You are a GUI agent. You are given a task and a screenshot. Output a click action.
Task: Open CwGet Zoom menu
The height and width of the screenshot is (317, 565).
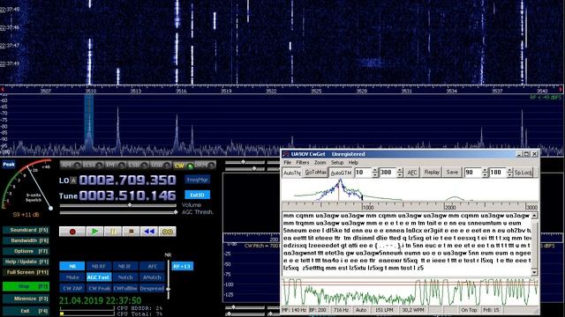[320, 163]
